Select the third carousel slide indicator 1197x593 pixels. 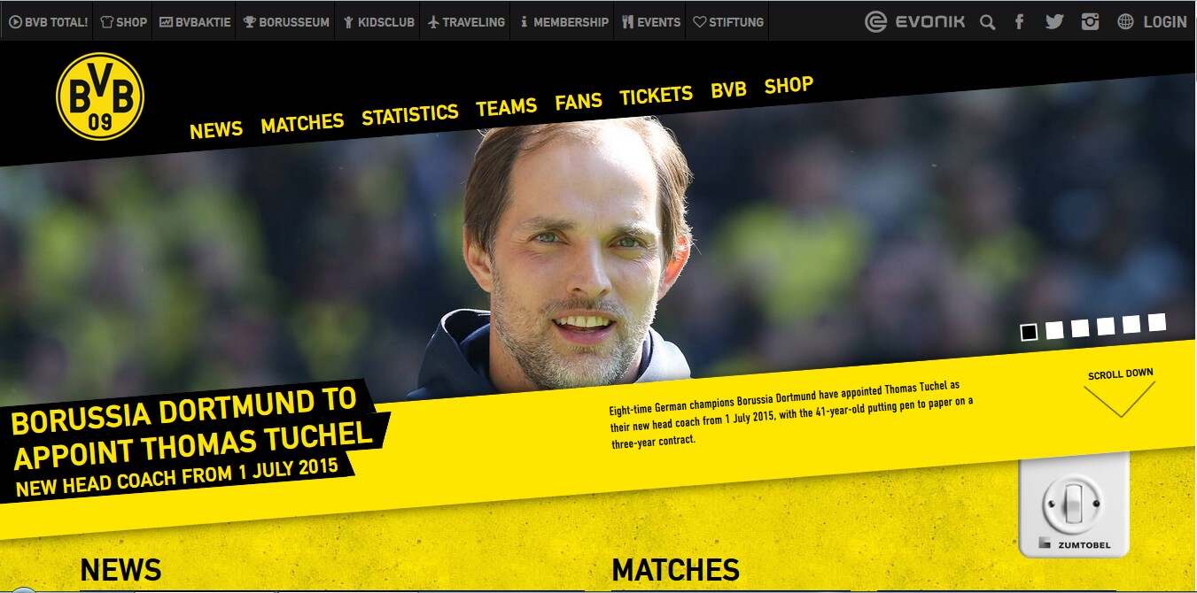coord(1080,328)
